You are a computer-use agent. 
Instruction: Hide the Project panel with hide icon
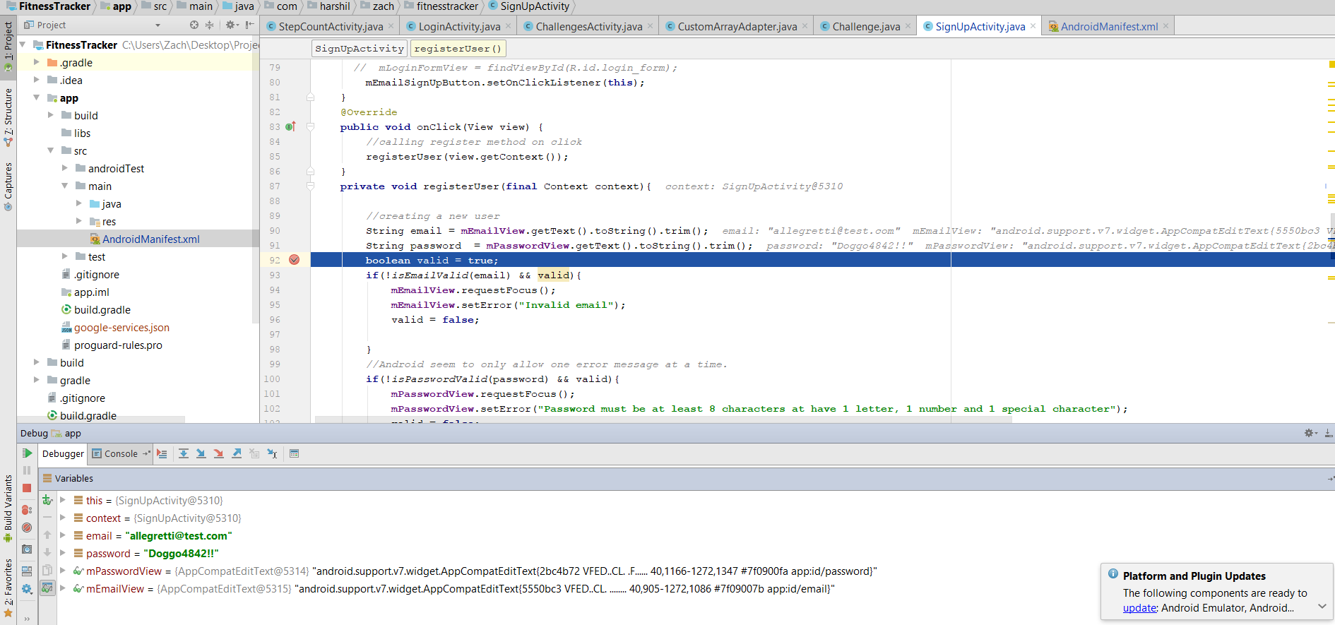click(x=249, y=25)
